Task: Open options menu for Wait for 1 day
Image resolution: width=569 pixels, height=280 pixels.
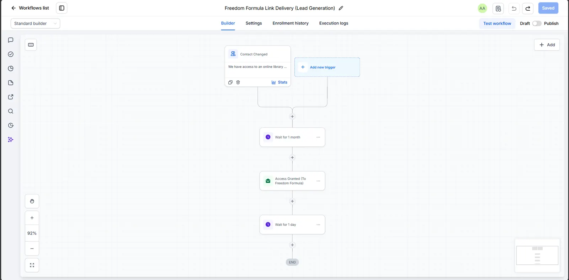Action: coord(318,225)
